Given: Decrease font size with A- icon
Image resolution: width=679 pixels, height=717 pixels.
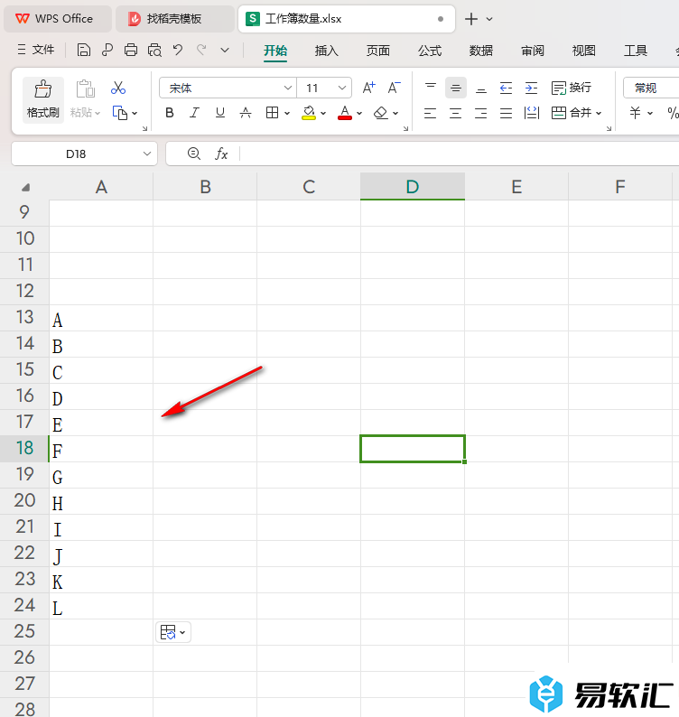Looking at the screenshot, I should [x=395, y=88].
